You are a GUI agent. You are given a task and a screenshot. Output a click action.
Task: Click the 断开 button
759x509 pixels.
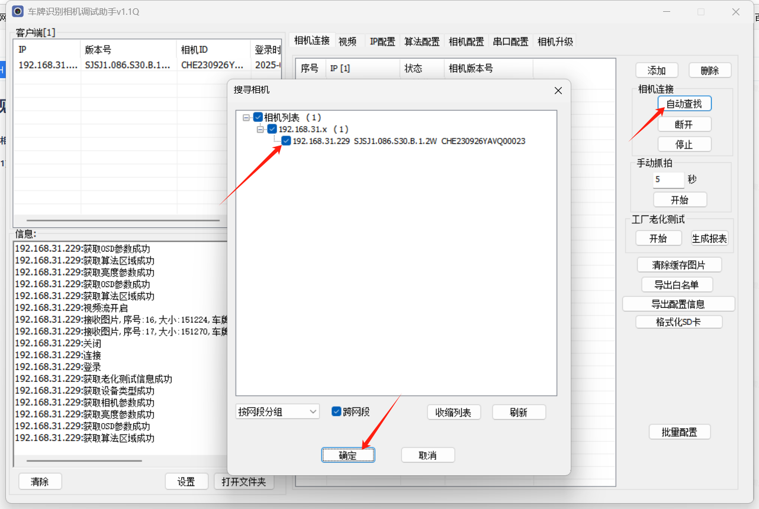coord(684,124)
